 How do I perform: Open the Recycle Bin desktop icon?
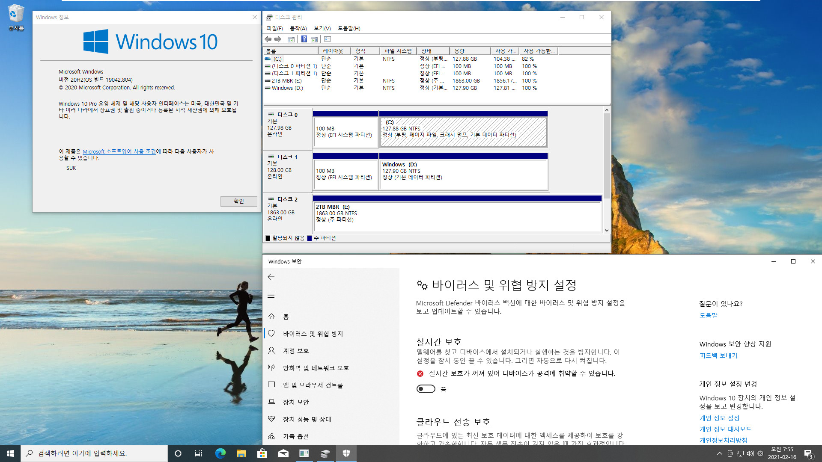click(x=16, y=18)
